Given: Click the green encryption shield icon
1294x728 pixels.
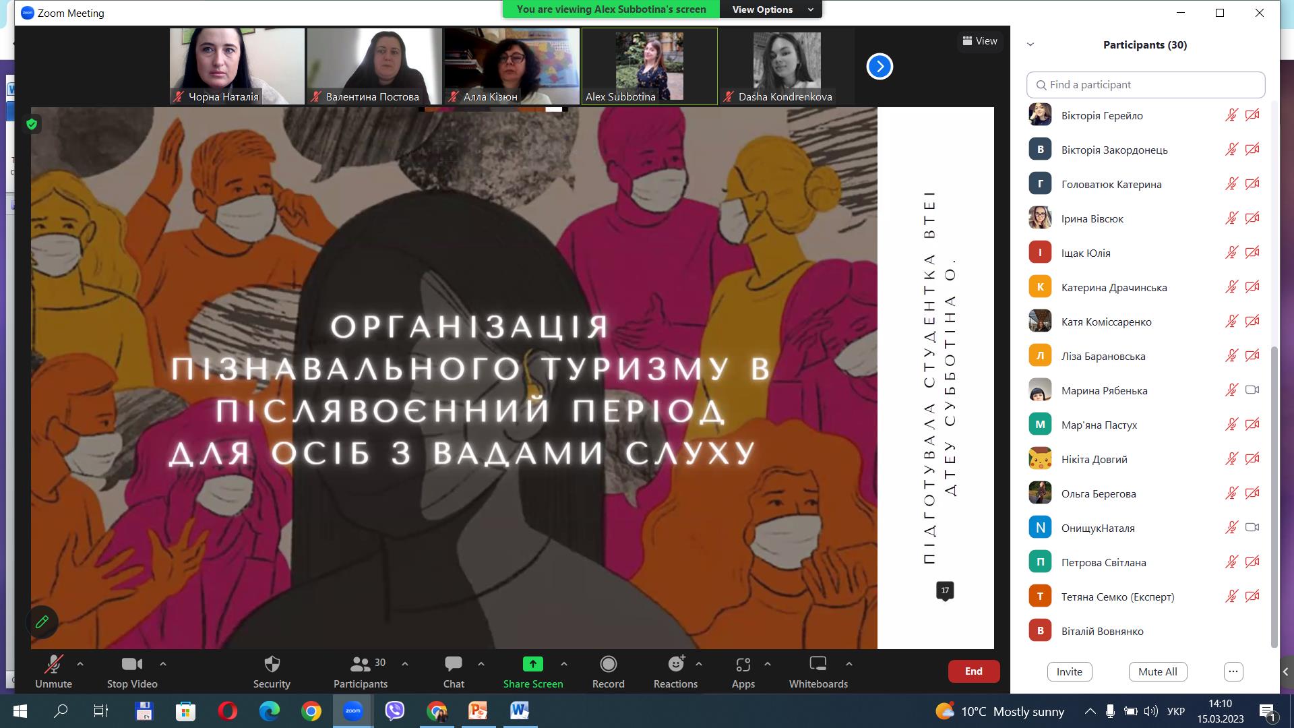Looking at the screenshot, I should [32, 124].
